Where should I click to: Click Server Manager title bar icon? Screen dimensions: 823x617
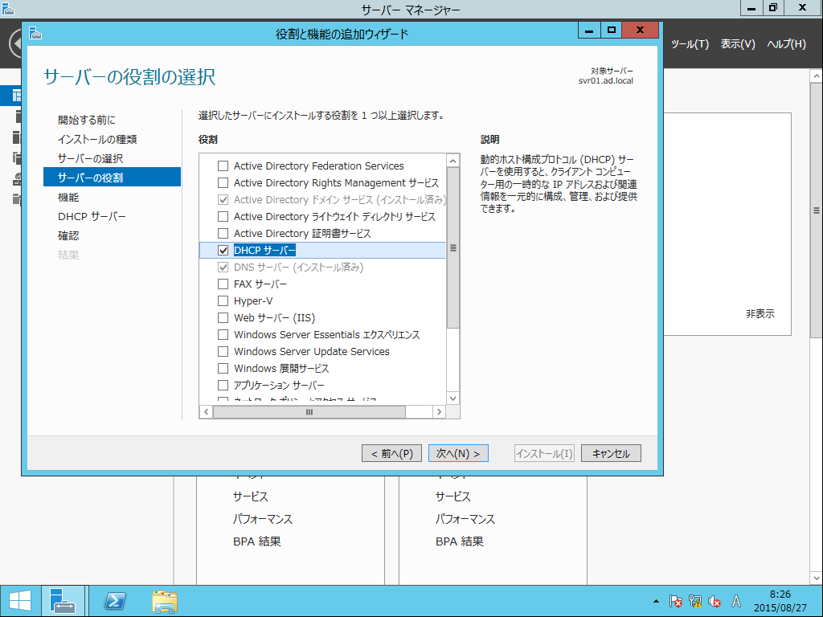[8, 8]
